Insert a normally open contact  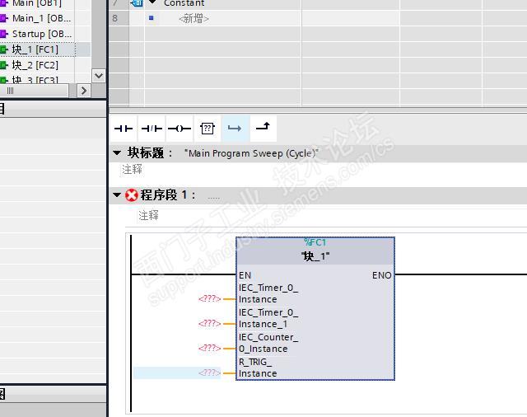point(124,129)
